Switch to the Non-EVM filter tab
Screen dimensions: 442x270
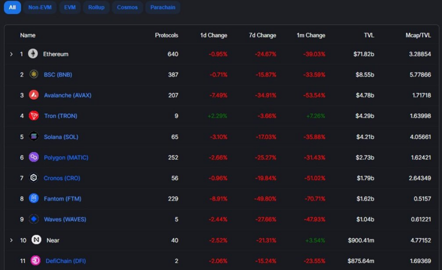[x=40, y=7]
